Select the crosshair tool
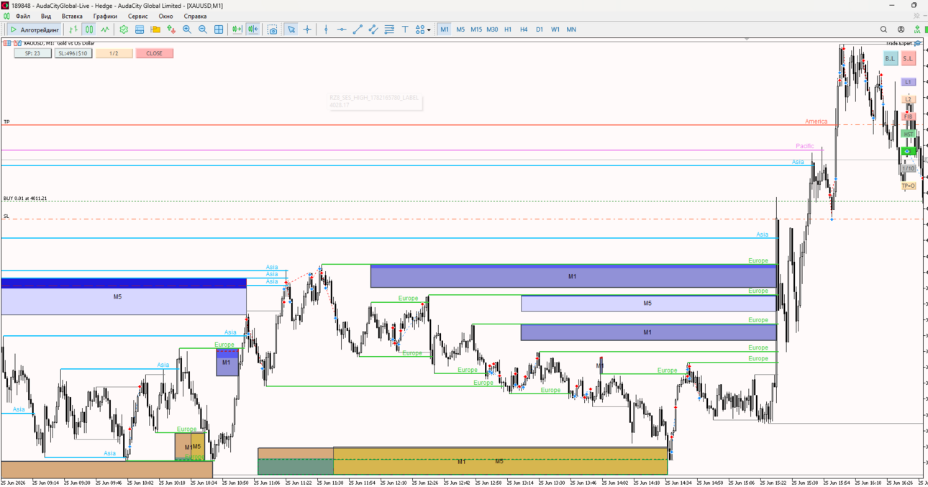This screenshot has width=928, height=487. [x=307, y=29]
